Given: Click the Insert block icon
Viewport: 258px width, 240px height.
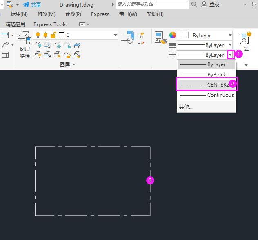Looking at the screenshot, I should click(x=128, y=37).
